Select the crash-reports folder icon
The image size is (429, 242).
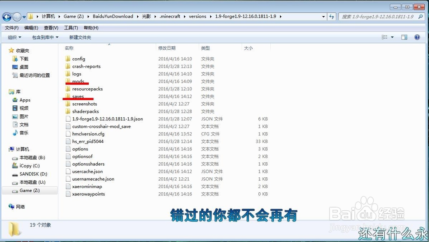point(68,66)
